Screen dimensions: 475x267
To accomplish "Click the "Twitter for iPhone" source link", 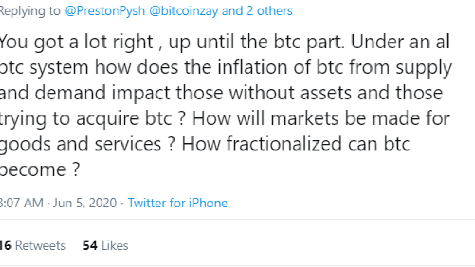I will [178, 203].
